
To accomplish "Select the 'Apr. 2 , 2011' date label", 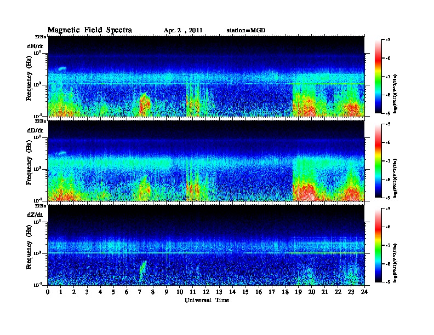I will coord(183,31).
